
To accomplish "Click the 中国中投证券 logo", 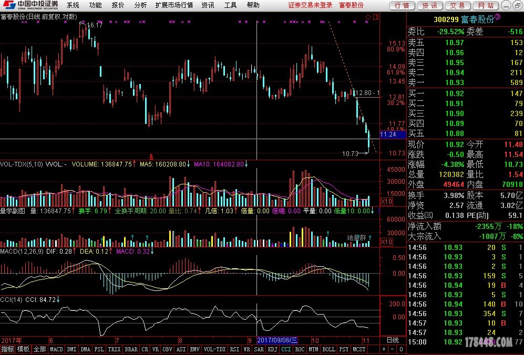I will coord(30,5).
